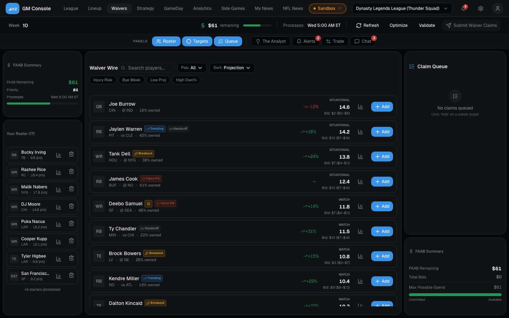Screen dimensions: 509x318
Task: Toggle the Targets panel
Action: point(197,41)
